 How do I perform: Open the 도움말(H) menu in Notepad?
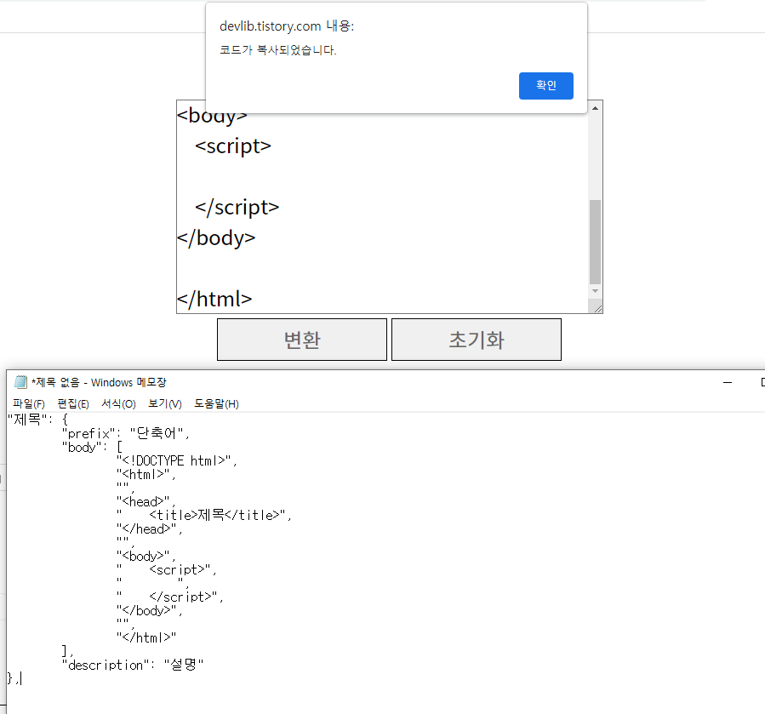click(217, 403)
